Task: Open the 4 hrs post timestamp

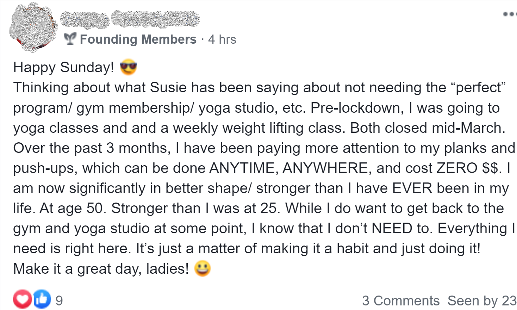Action: (222, 39)
